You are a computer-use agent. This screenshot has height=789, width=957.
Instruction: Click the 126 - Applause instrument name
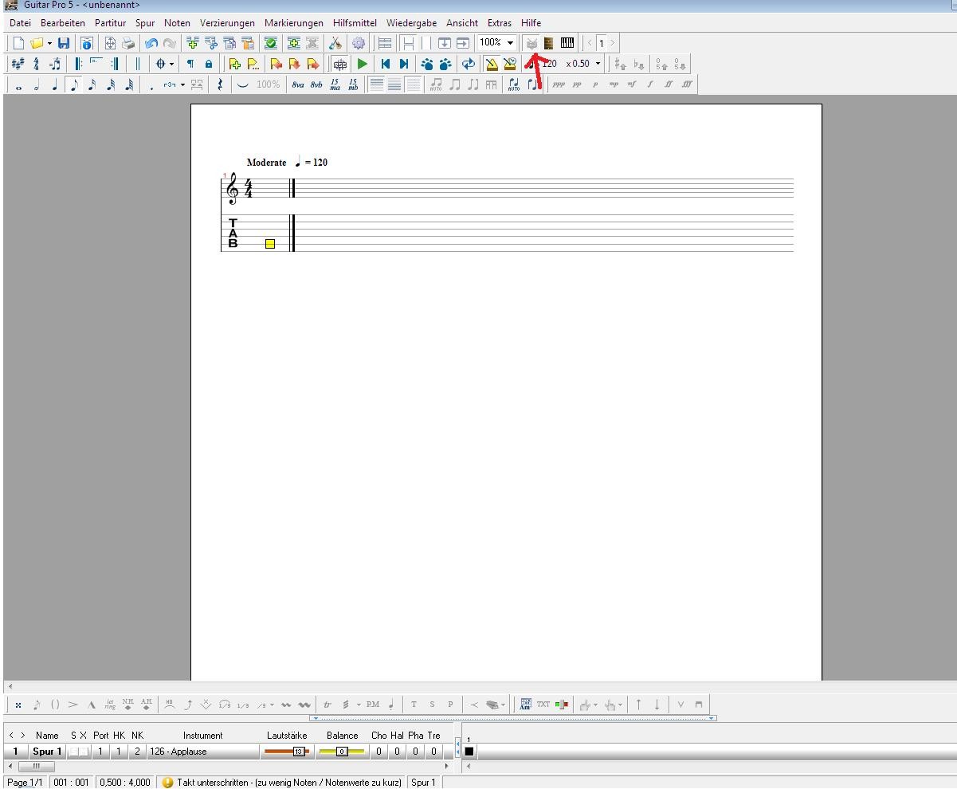178,752
